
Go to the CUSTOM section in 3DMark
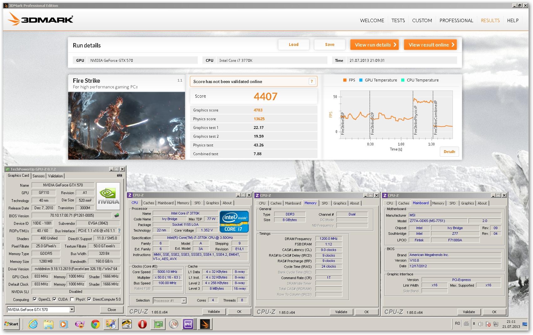[422, 21]
